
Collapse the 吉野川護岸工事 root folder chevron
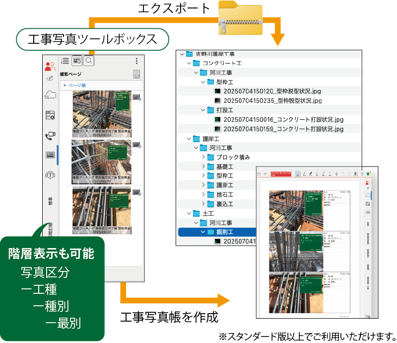182,54
